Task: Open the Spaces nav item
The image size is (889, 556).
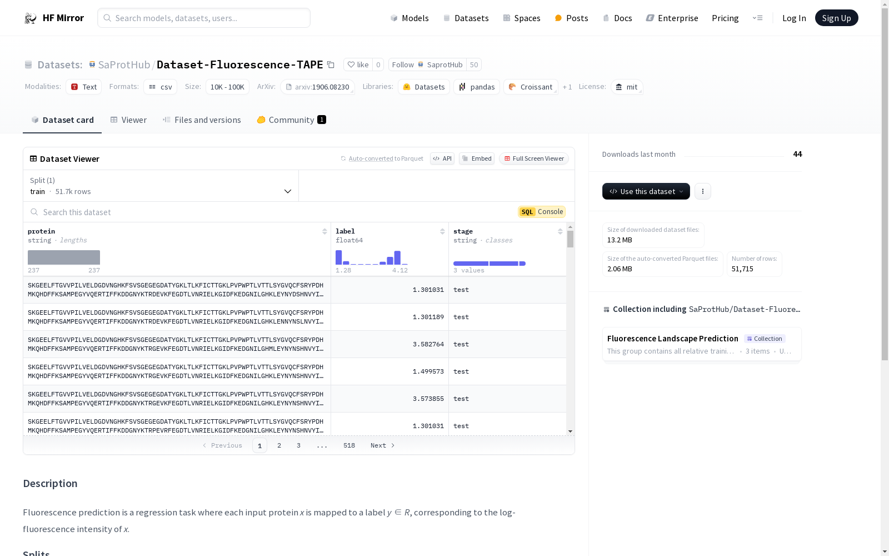Action: [x=521, y=18]
